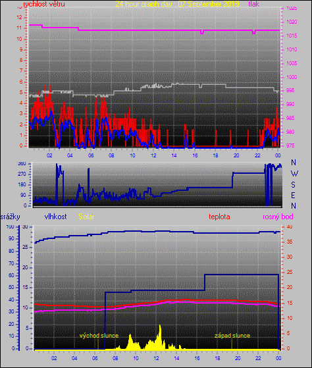Image resolution: width=312 pixels, height=368 pixels.
Task: Click compass letter S beside direction graph
Action: pyautogui.click(x=293, y=185)
